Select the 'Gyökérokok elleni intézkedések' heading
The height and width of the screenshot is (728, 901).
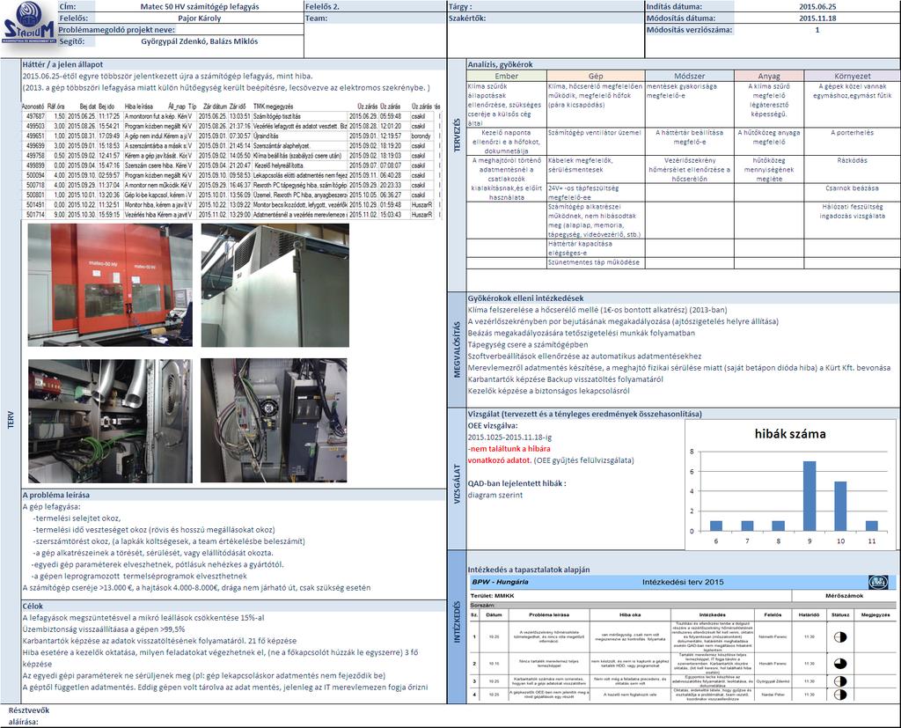tap(526, 298)
